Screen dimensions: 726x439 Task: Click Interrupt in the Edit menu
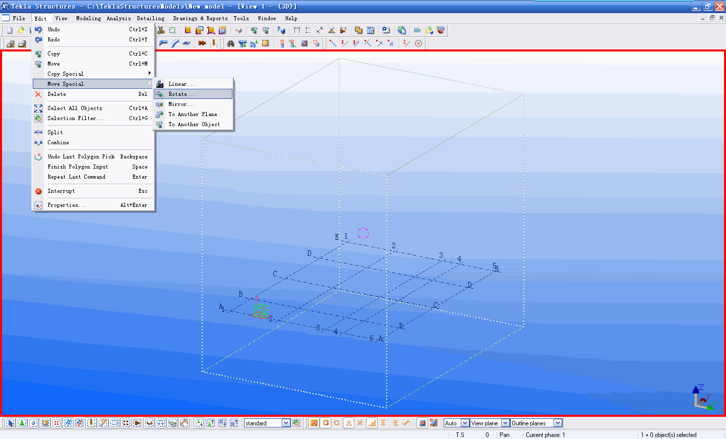pos(93,191)
